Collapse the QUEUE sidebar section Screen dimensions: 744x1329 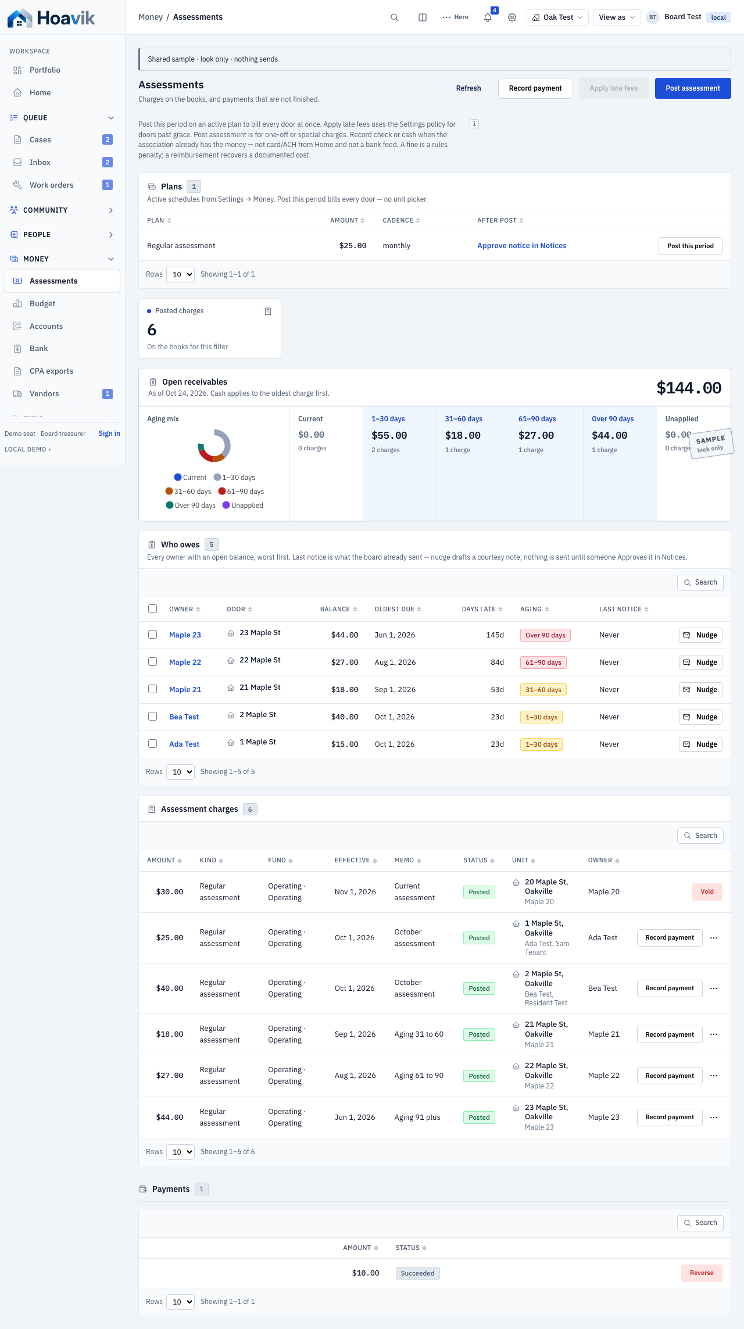(x=62, y=118)
